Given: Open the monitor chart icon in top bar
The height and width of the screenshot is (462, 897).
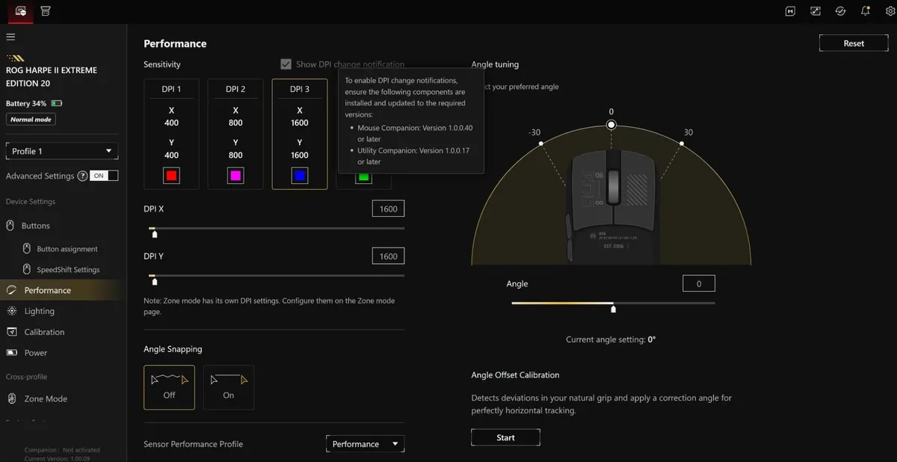Looking at the screenshot, I should 816,11.
